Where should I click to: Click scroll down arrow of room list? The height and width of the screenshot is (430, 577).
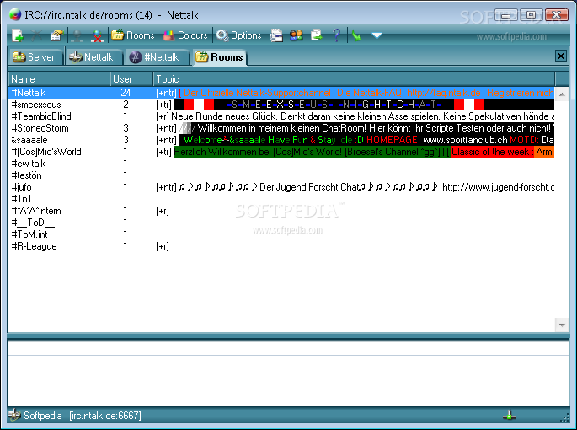pos(562,325)
